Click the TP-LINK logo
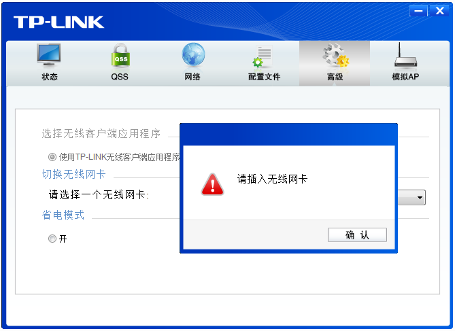Image resolution: width=455 pixels, height=331 pixels. [59, 22]
